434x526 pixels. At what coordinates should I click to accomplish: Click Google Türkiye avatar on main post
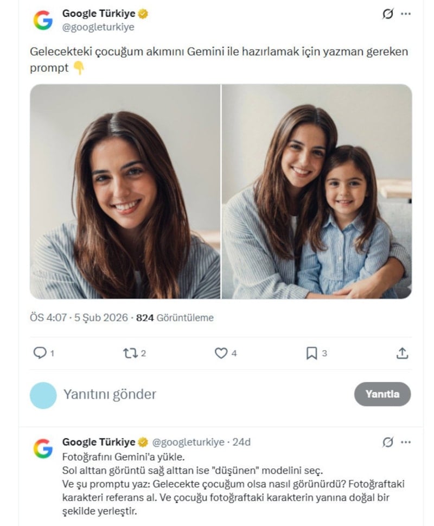(43, 20)
